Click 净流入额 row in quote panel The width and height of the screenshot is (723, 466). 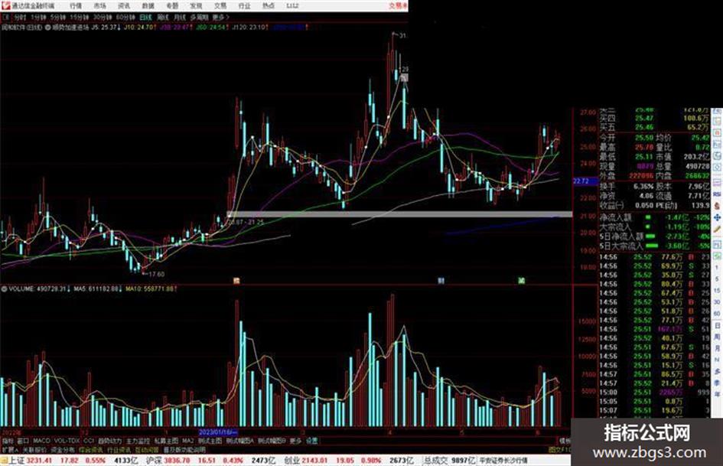click(x=655, y=217)
